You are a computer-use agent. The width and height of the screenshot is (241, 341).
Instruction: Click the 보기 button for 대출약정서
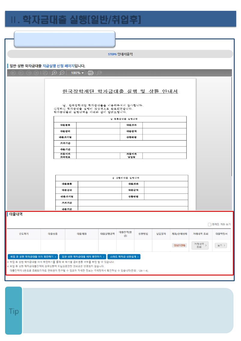coord(221,245)
